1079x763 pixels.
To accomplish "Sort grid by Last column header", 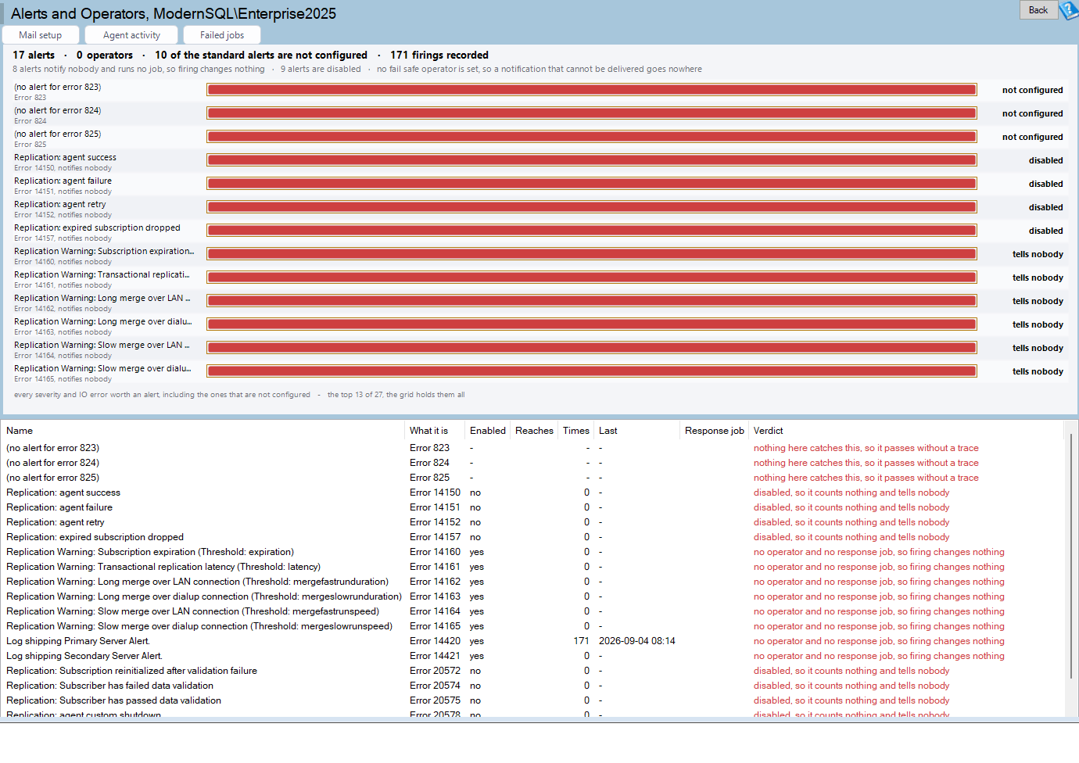I will pos(637,431).
